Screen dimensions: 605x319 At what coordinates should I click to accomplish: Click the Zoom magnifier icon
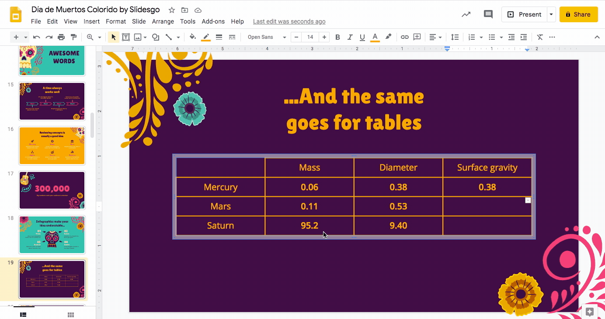pyautogui.click(x=90, y=37)
